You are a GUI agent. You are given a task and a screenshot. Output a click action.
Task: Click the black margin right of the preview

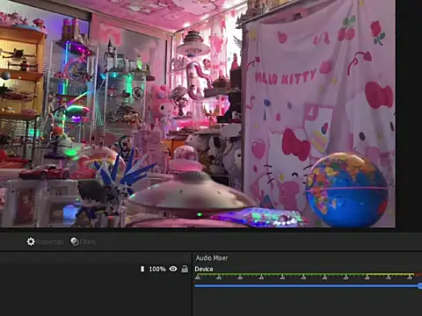point(409,113)
